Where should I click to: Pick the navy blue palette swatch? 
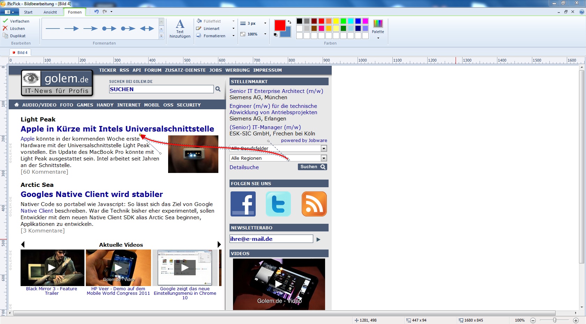tap(358, 29)
